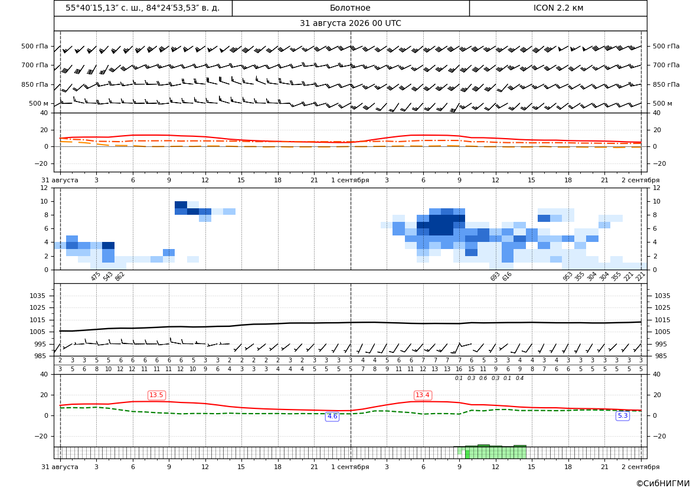The height and width of the screenshot is (488, 690).
Task: Select the 693 cloud base height value
Action: [x=495, y=276]
